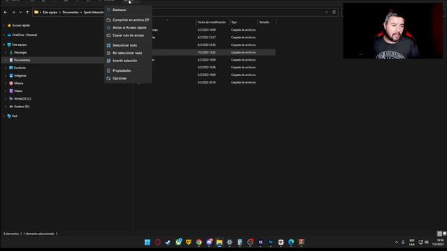
Task: Open the WinterOS (C:) drive
Action: click(22, 99)
